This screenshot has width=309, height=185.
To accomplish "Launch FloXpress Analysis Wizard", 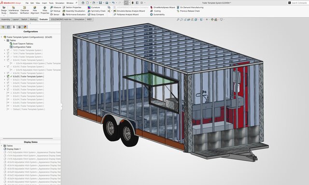I will point(126,14).
